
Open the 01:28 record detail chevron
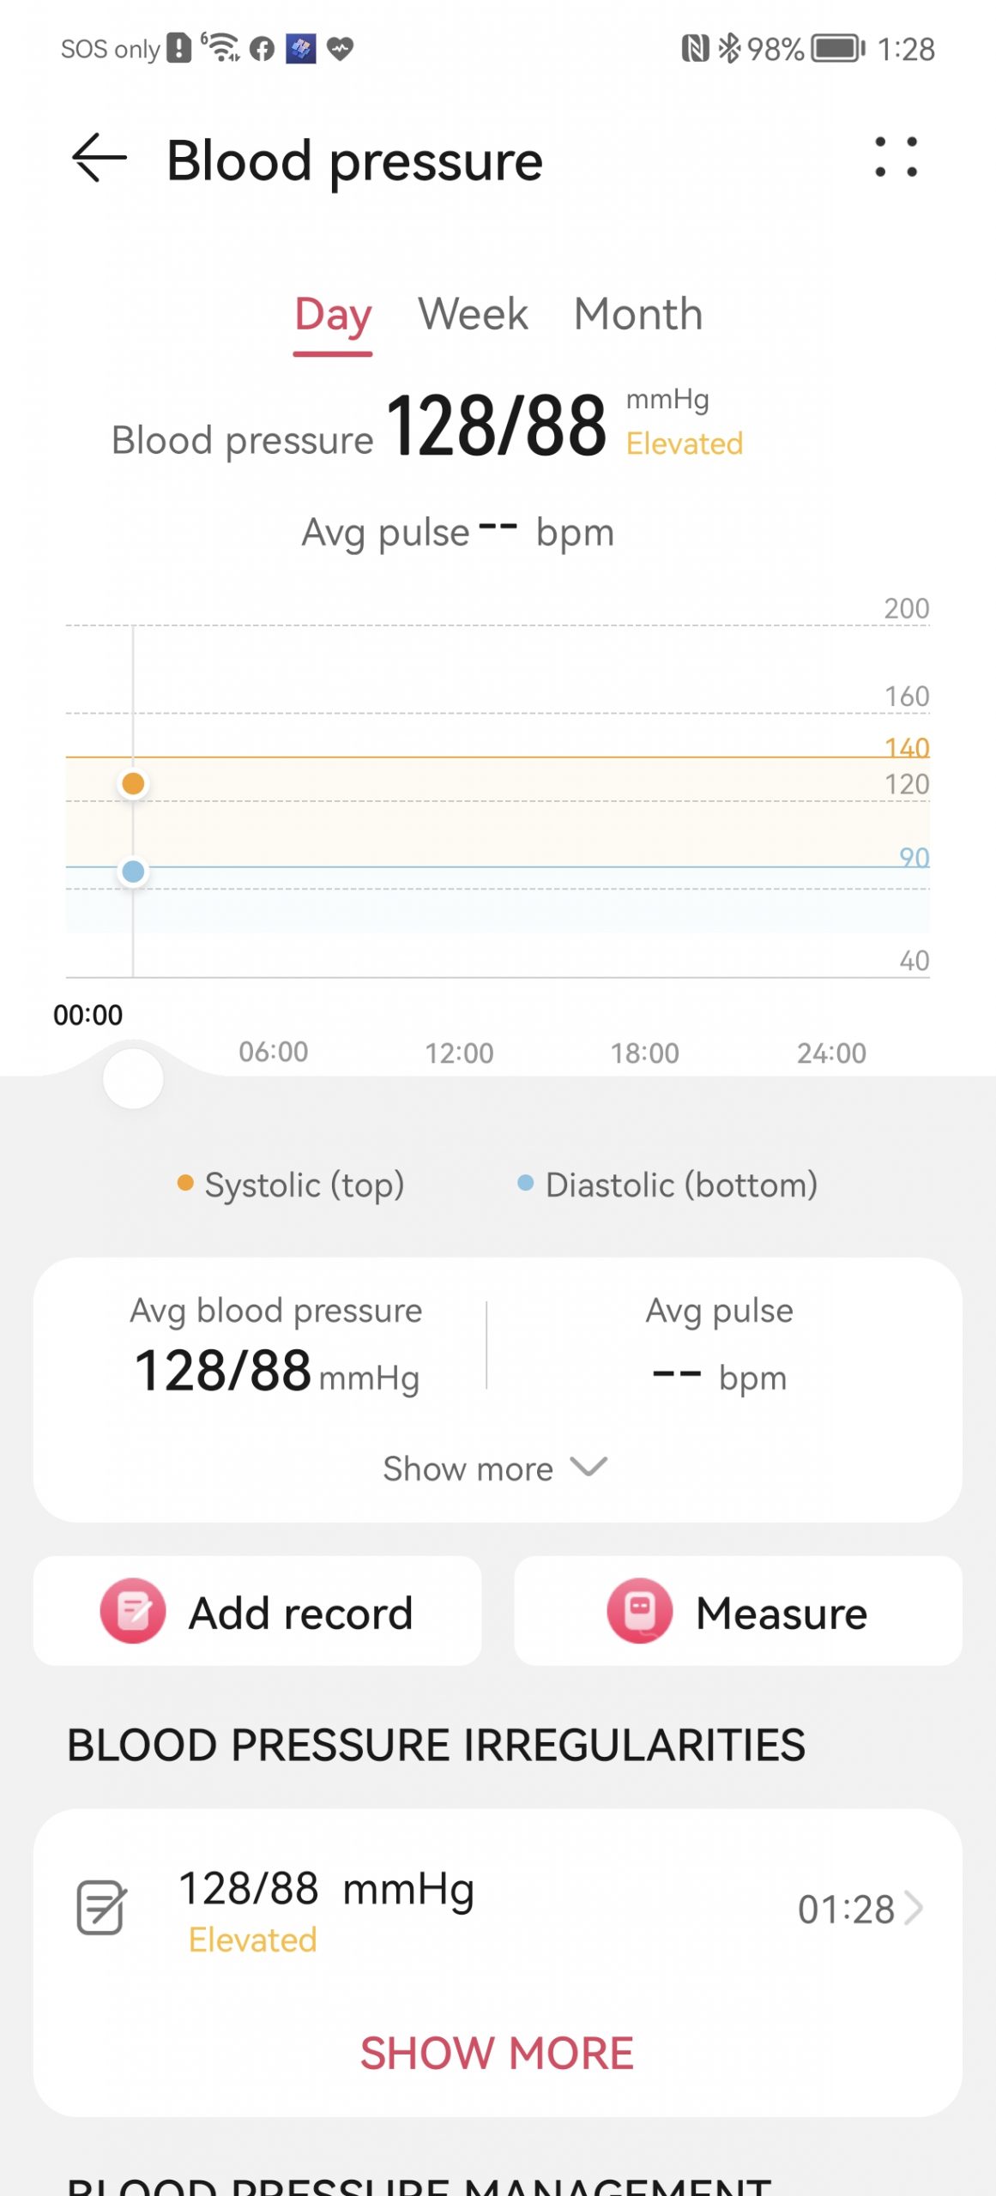point(915,1909)
